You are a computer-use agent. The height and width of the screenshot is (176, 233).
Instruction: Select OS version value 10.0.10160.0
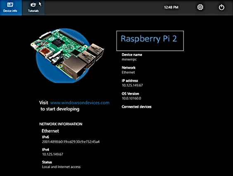pos(131,99)
